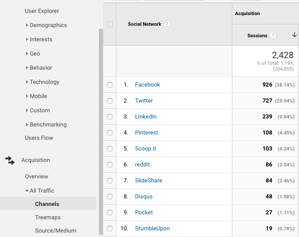Click the total sessions value 2,428
The image size is (299, 237).
coord(283,55)
